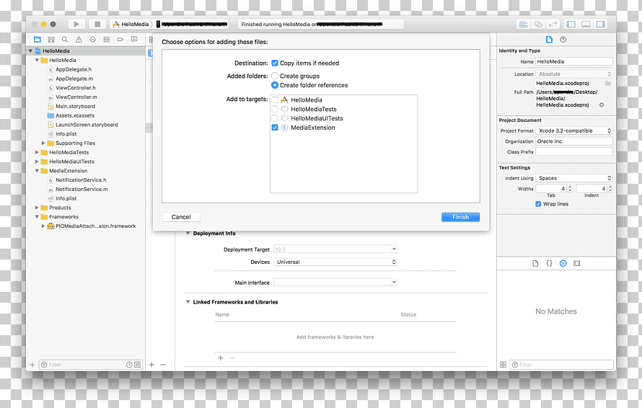Uncheck the MediaExtension target checkbox
The height and width of the screenshot is (408, 642).
pos(275,128)
